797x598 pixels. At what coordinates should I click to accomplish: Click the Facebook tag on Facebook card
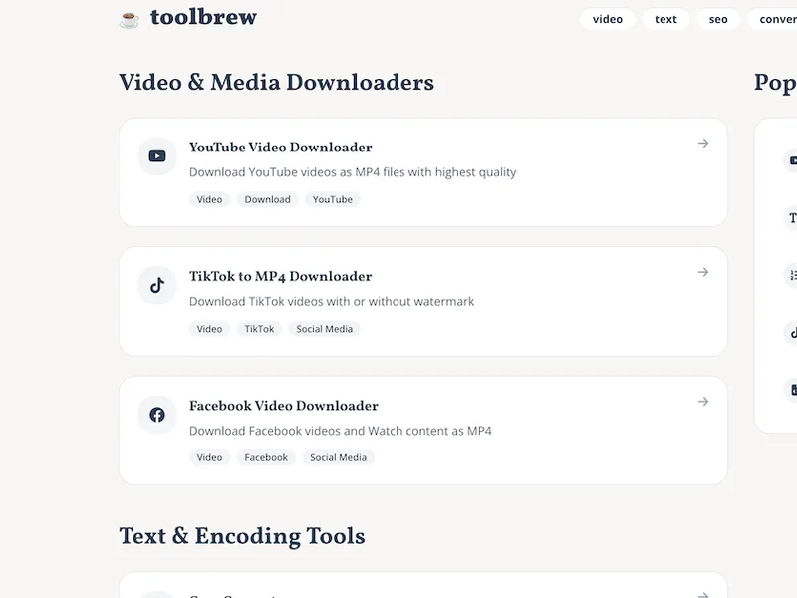point(266,457)
